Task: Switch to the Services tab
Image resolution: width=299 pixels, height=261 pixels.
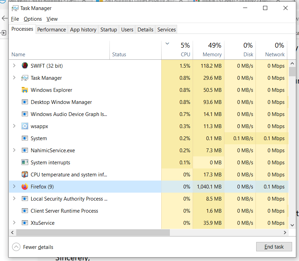Action: coord(166,30)
